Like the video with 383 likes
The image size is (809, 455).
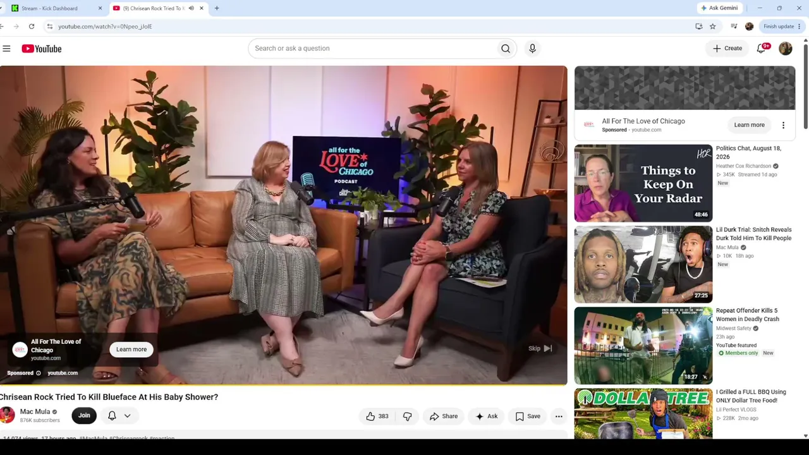(x=377, y=416)
